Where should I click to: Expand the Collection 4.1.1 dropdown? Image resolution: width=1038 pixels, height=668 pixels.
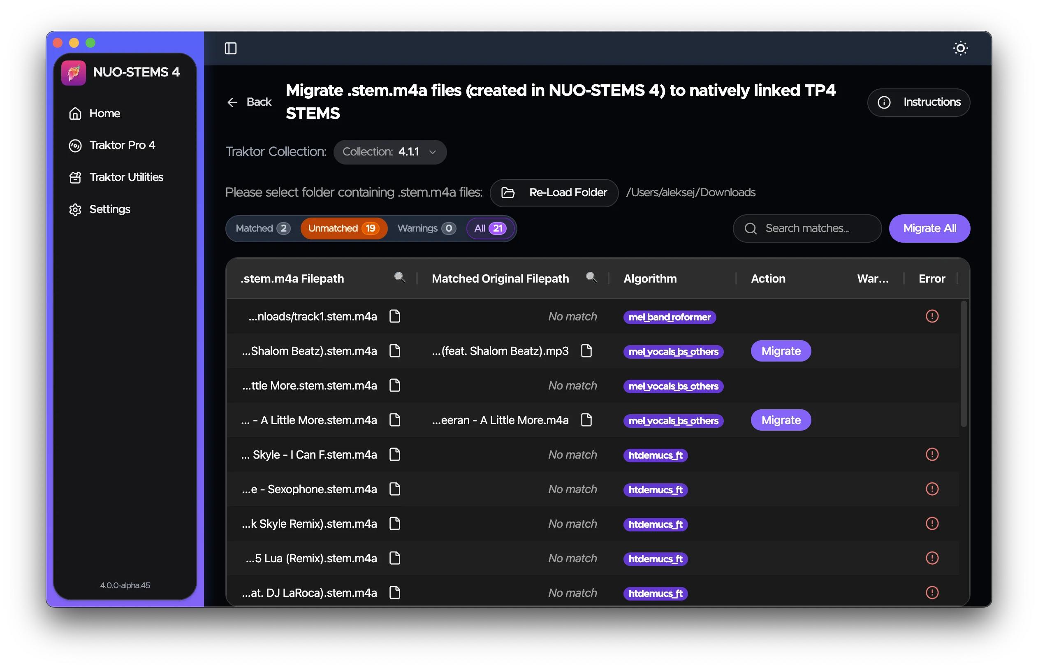tap(390, 152)
